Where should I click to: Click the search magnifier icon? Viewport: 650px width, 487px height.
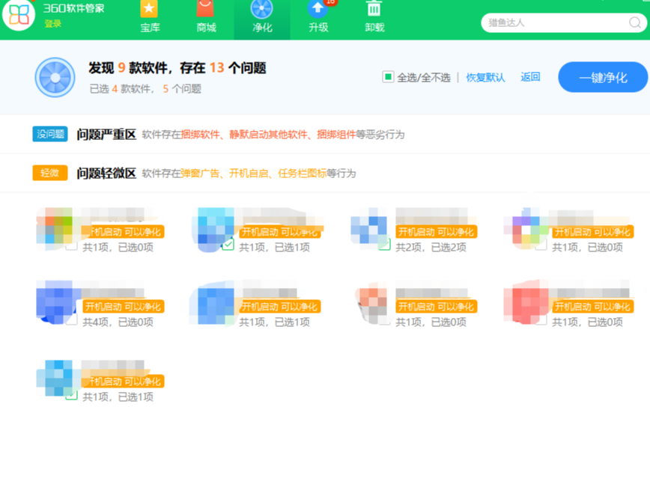click(635, 22)
